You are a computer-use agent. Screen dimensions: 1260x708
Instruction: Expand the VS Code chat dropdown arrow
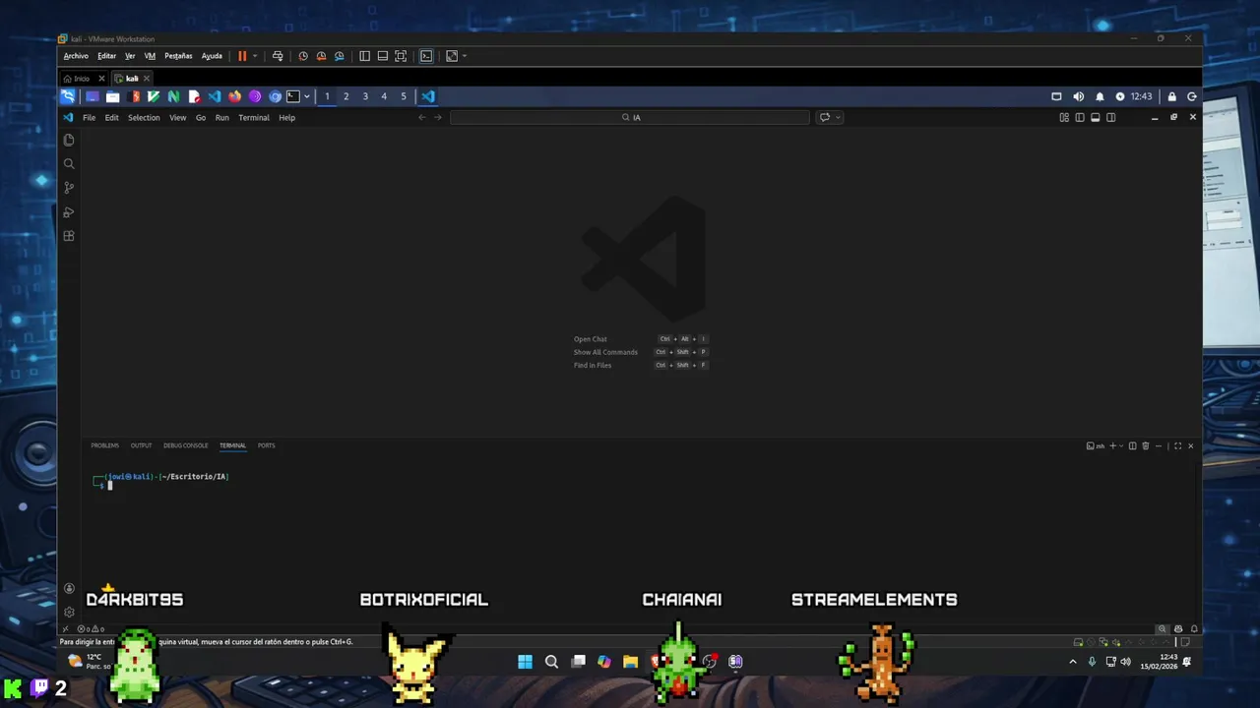[838, 117]
